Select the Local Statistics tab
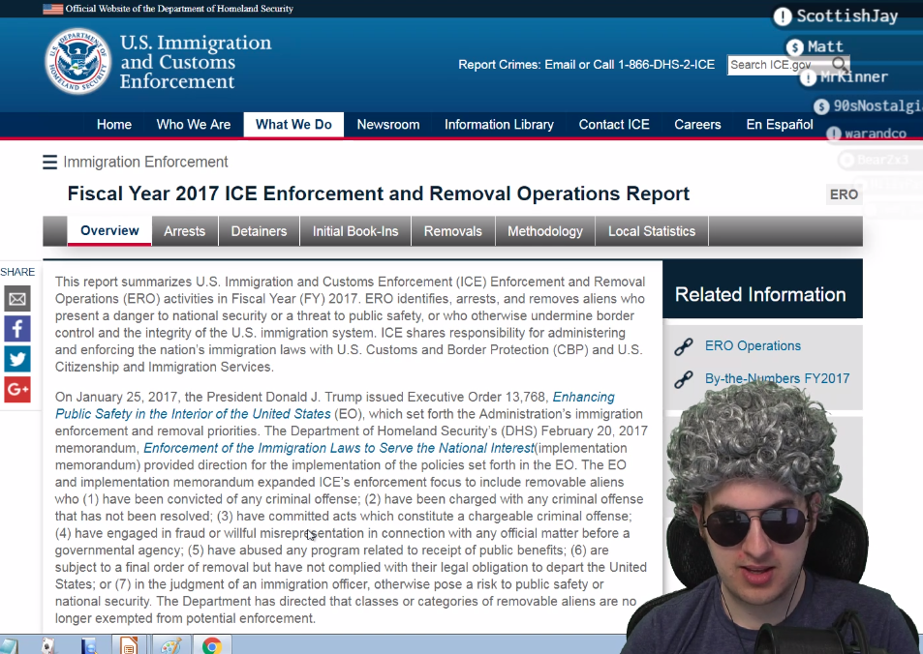The height and width of the screenshot is (654, 923). click(651, 231)
